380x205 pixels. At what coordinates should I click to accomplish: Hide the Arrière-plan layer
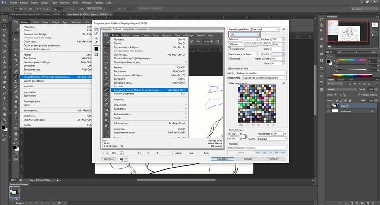click(328, 111)
